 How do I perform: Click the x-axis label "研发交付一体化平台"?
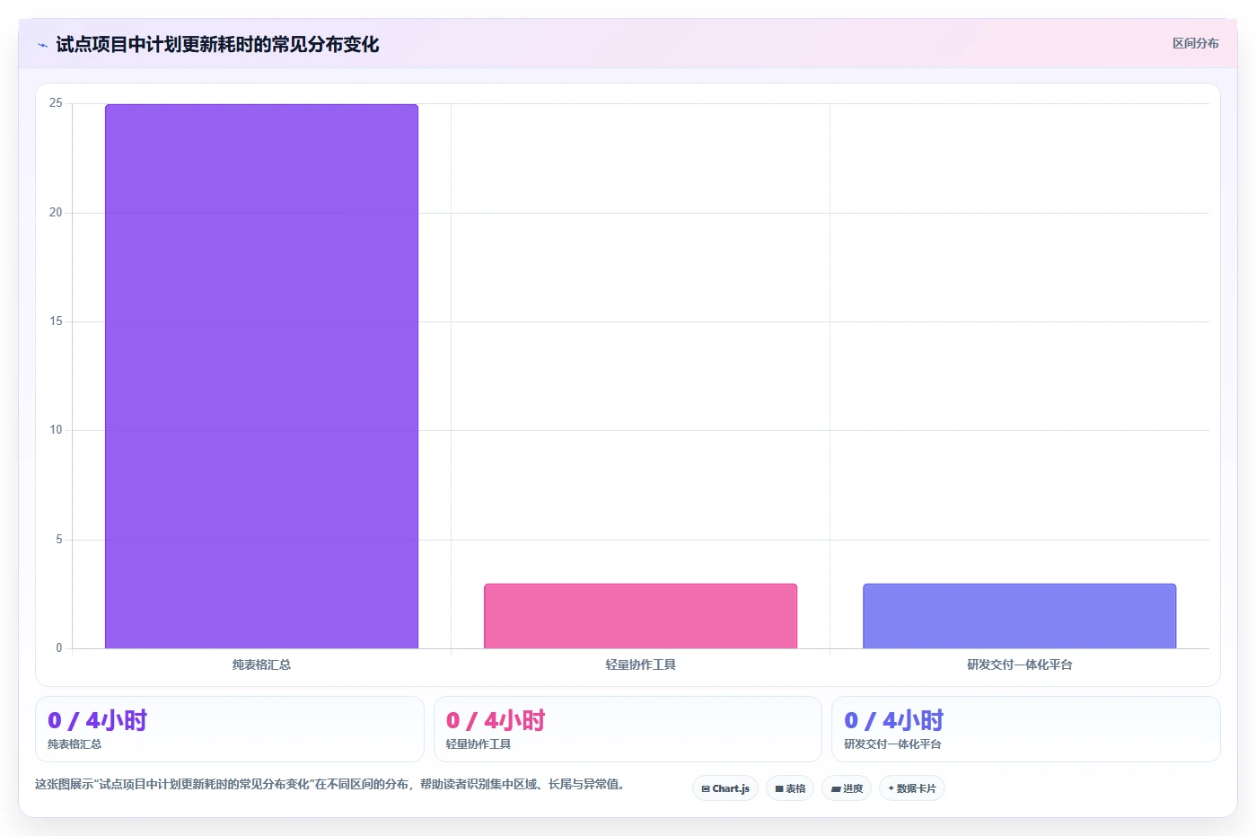coord(1019,664)
